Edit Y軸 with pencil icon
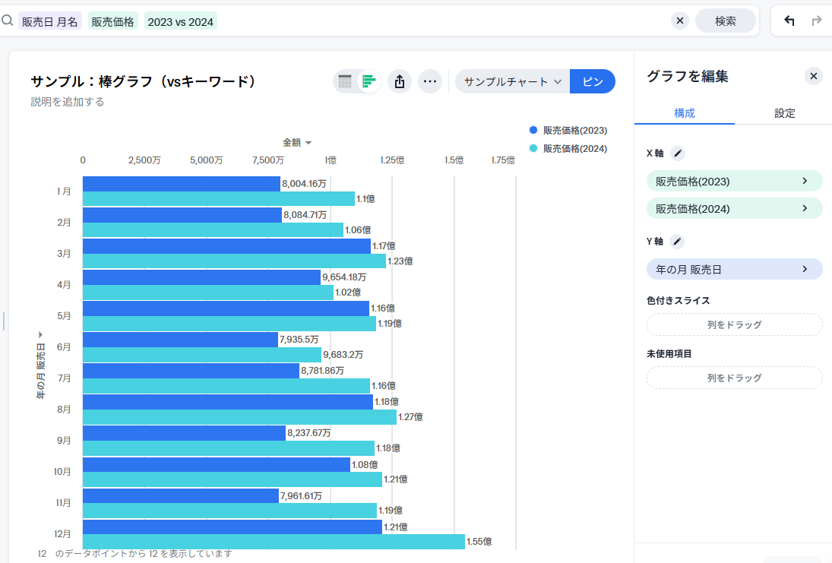The height and width of the screenshot is (563, 832). 677,242
